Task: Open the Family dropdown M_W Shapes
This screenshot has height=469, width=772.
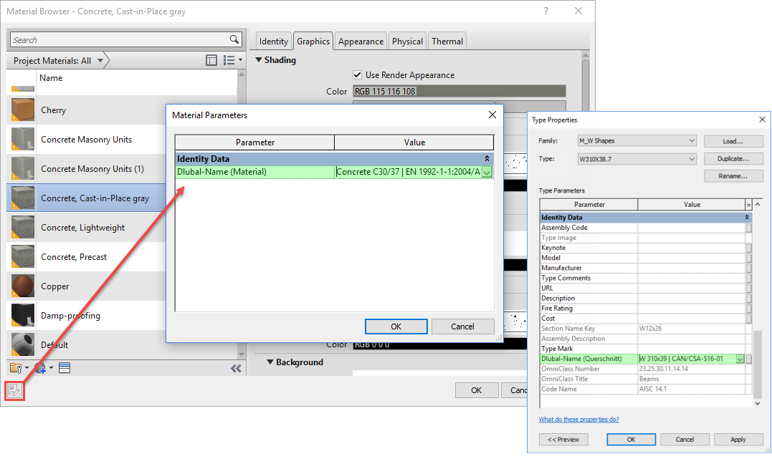Action: pyautogui.click(x=691, y=140)
